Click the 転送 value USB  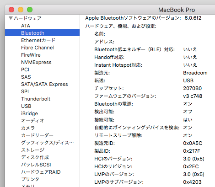[188, 80]
